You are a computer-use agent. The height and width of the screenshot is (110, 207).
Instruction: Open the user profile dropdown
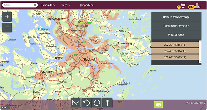click(198, 6)
